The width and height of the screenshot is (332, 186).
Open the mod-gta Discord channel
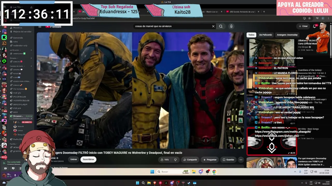[x=17, y=93]
